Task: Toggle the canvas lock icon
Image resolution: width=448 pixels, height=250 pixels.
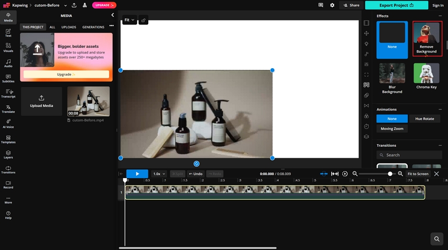Action: [143, 20]
